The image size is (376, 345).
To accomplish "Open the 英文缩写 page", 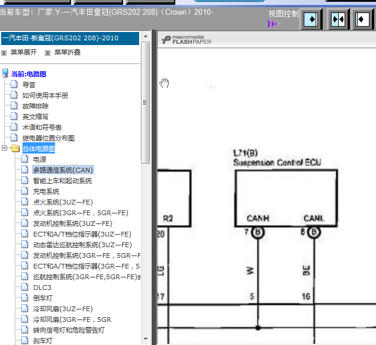I will [x=36, y=117].
